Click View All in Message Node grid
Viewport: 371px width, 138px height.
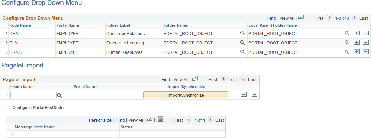click(x=136, y=120)
